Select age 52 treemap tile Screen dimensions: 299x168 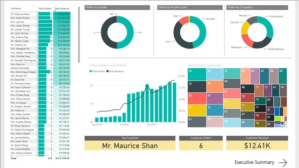(x=232, y=73)
